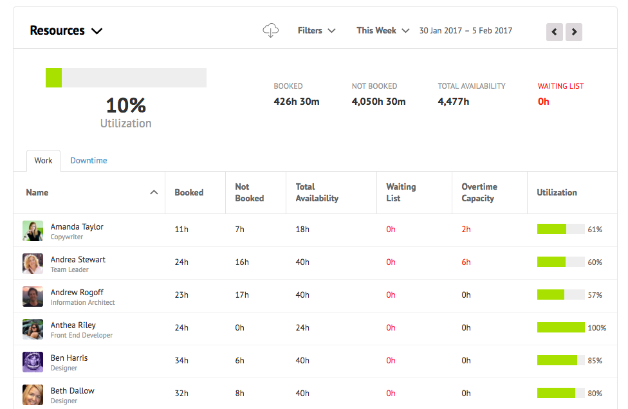Open Andrew Rogoff's resource name link
The height and width of the screenshot is (409, 628).
(x=77, y=292)
